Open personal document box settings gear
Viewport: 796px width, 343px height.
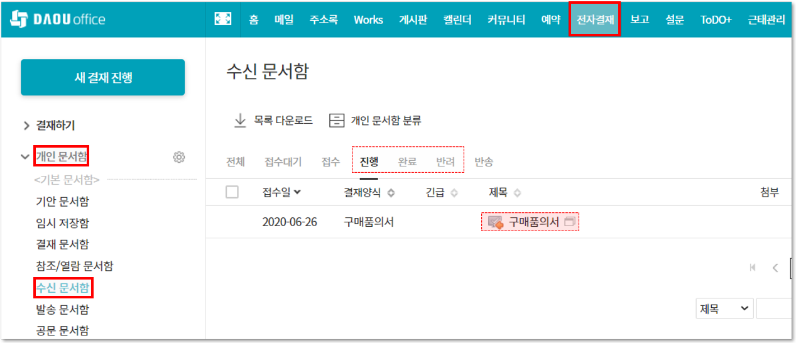pyautogui.click(x=179, y=157)
